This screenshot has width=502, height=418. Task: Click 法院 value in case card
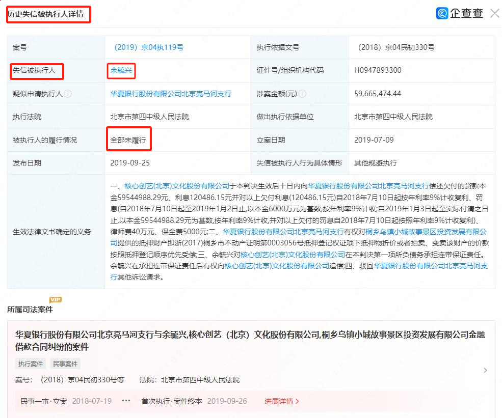click(x=200, y=380)
